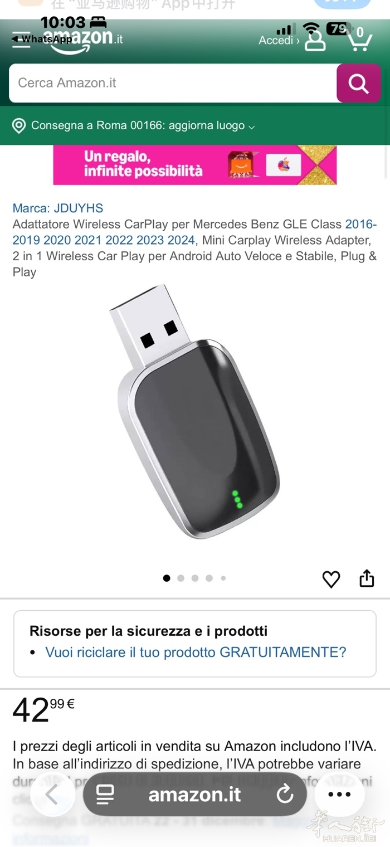This screenshot has height=847, width=390.
Task: Open the 'Marca: JDUYHS' brand link
Action: coord(58,208)
